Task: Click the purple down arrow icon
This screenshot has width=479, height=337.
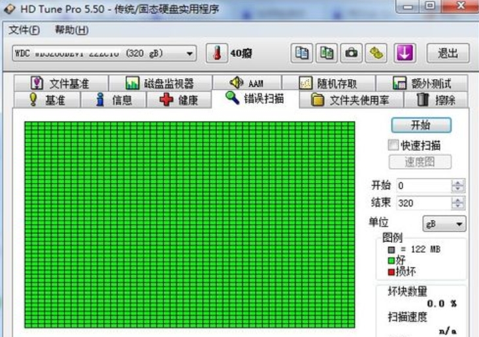Action: click(x=405, y=53)
